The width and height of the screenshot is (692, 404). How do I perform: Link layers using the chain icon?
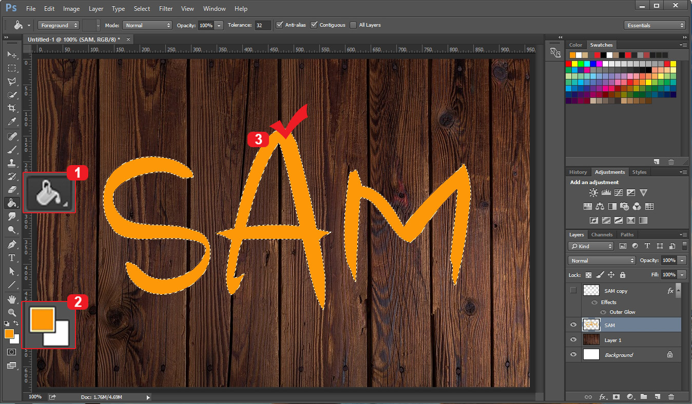(588, 397)
